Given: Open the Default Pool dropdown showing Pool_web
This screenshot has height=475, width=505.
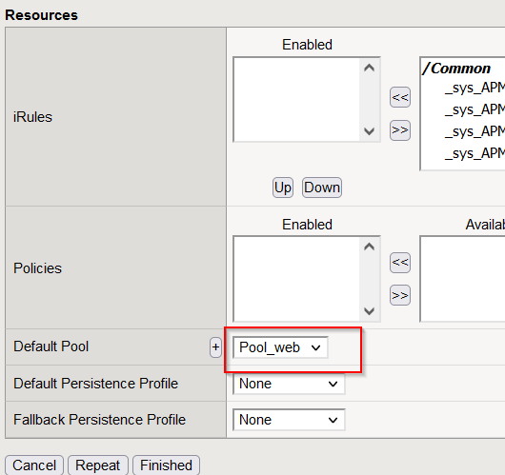Looking at the screenshot, I should (280, 347).
